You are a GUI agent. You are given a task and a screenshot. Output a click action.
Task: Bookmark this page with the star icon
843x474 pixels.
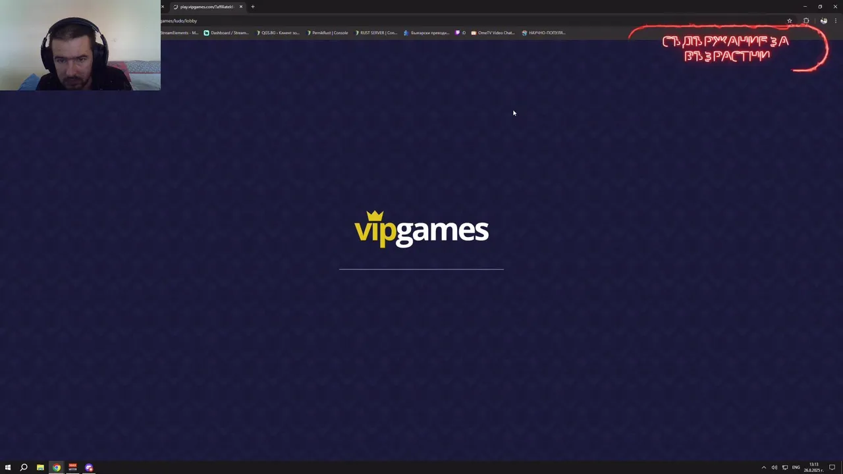click(x=790, y=20)
